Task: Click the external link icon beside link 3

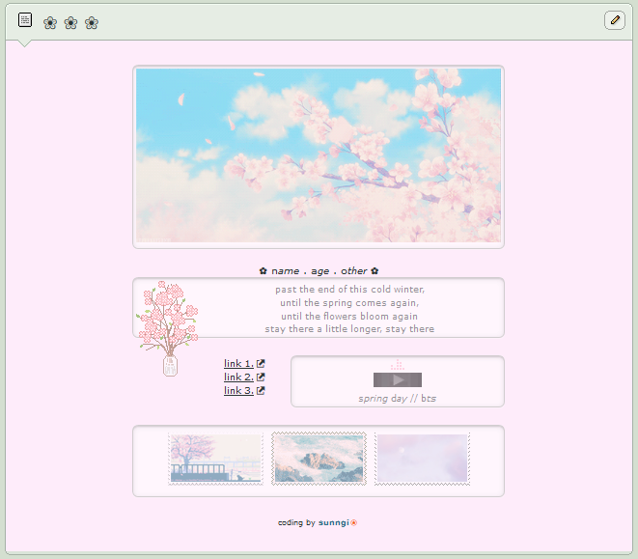Action: [261, 390]
